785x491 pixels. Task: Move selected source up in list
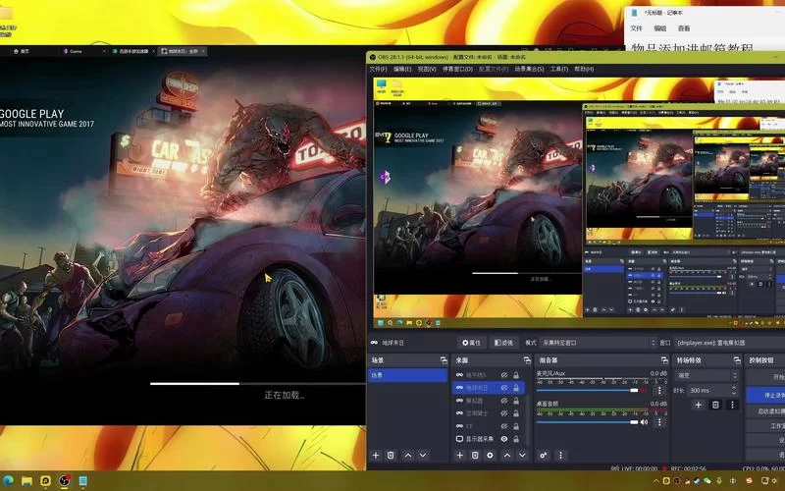click(507, 455)
